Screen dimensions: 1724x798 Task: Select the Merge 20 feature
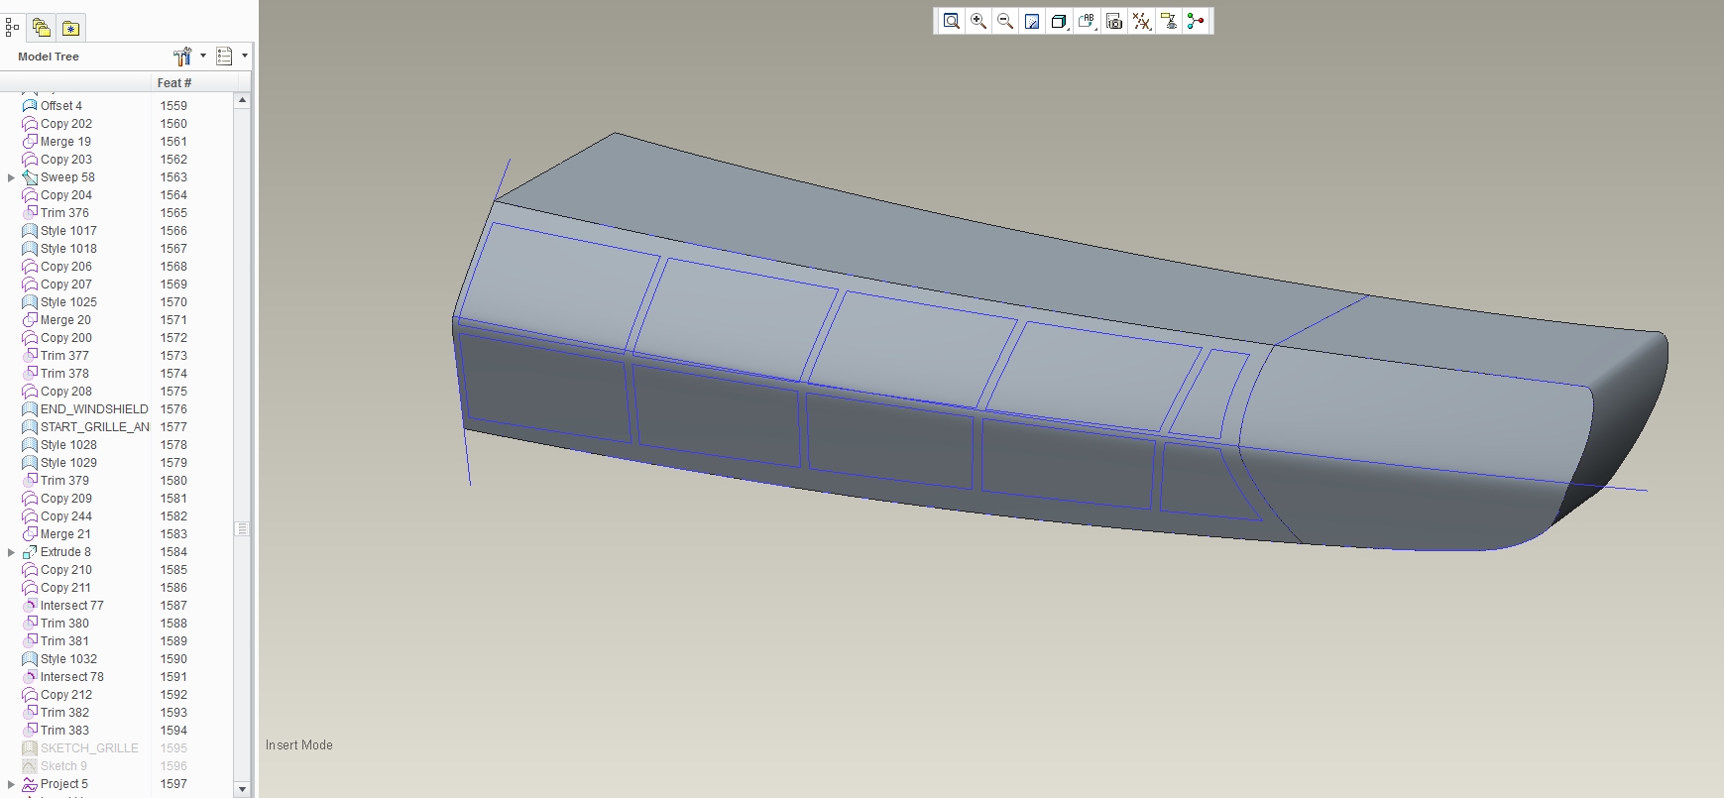(x=65, y=320)
